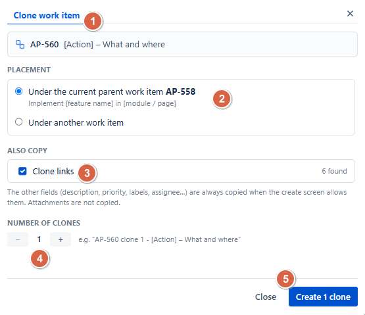Close the dialog with the X icon
Image resolution: width=365 pixels, height=315 pixels.
pos(350,14)
